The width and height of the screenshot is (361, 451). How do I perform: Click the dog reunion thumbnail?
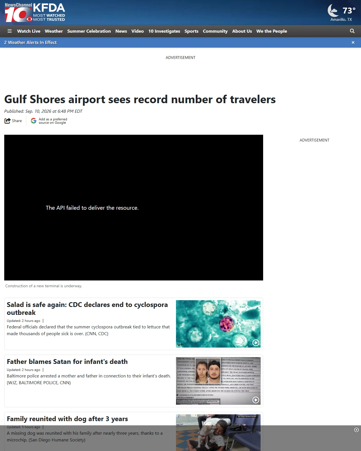(218, 433)
